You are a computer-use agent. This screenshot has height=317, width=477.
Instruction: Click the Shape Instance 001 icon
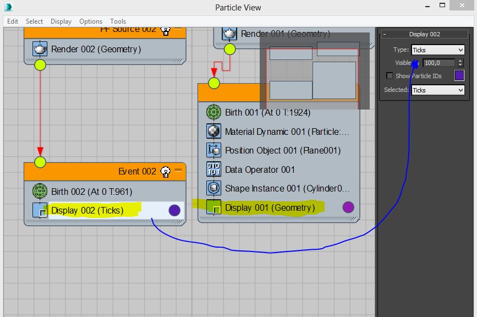coord(213,188)
